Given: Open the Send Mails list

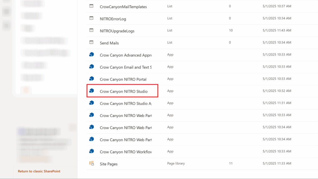Looking at the screenshot, I should pos(109,43).
